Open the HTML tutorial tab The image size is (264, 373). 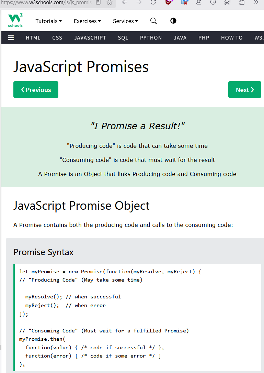(33, 37)
